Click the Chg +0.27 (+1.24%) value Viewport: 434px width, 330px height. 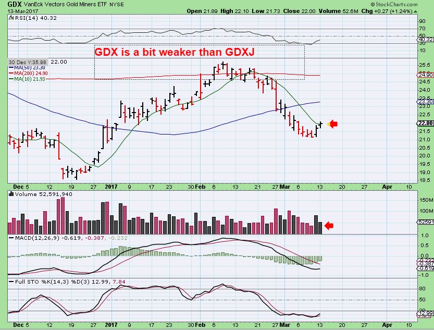pyautogui.click(x=387, y=11)
